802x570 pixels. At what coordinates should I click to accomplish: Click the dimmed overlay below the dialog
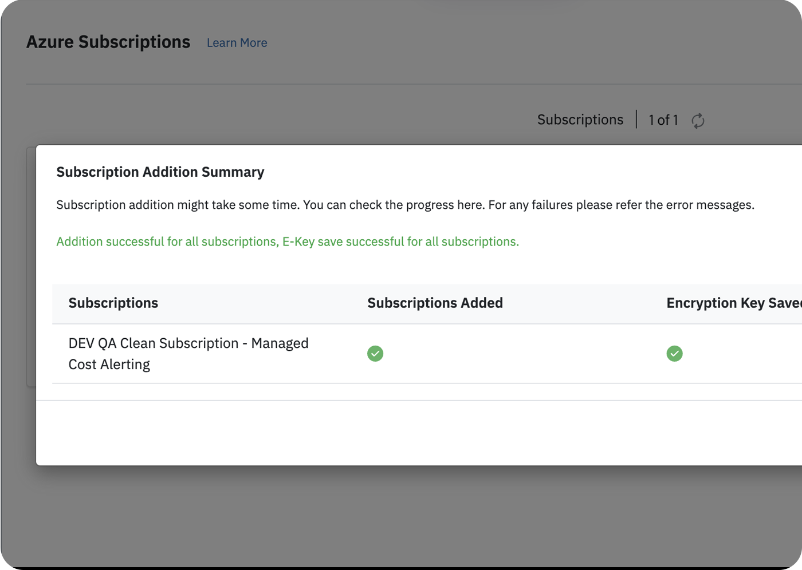[401, 515]
